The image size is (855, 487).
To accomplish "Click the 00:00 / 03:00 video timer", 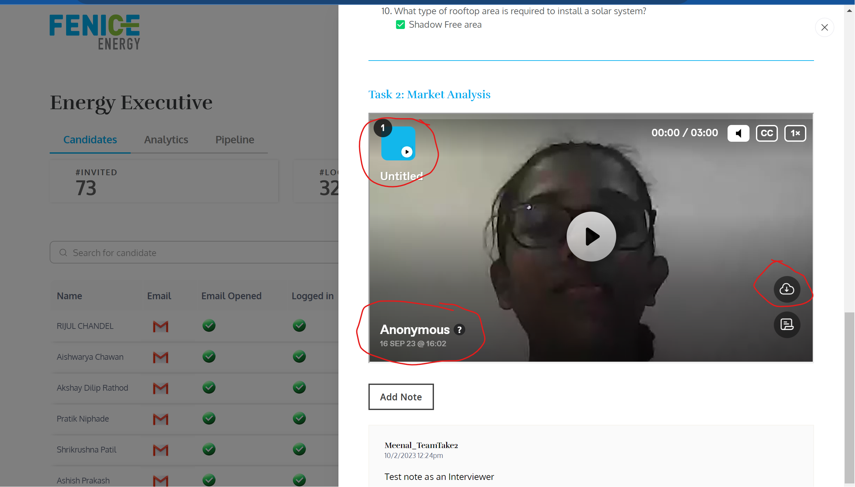I will pyautogui.click(x=684, y=133).
